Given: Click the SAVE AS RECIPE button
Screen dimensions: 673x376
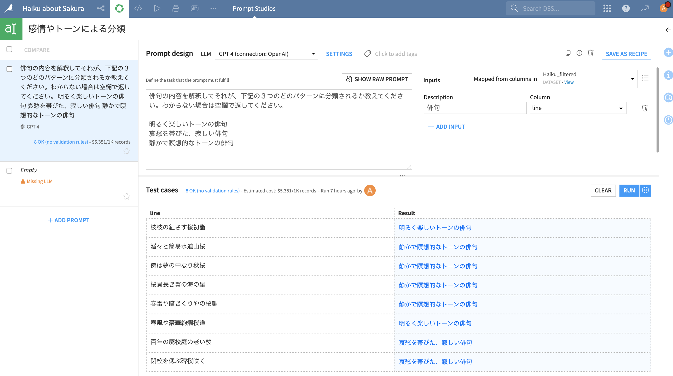Looking at the screenshot, I should [x=626, y=54].
